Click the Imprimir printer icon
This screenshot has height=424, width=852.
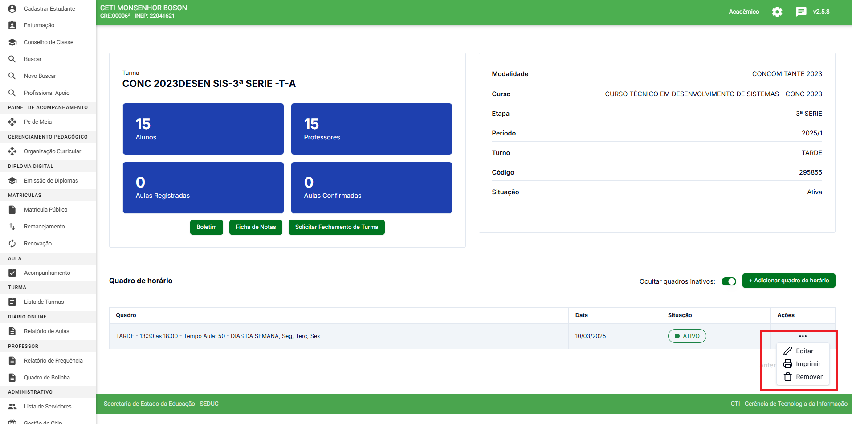click(787, 364)
